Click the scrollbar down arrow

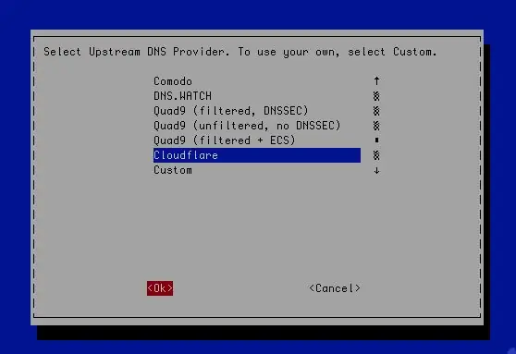coord(376,170)
